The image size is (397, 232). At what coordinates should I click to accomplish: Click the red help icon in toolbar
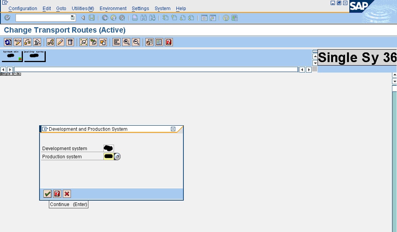(169, 42)
